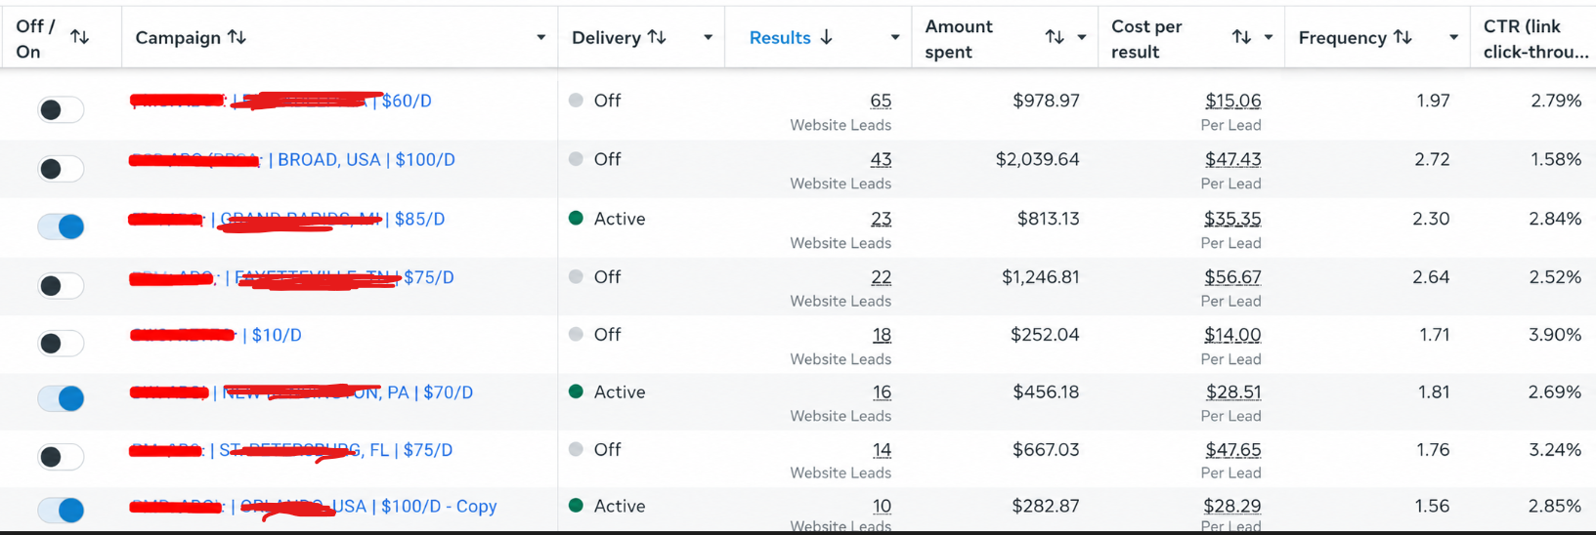Screen dimensions: 1596x535
Task: Click $15.06 cost per lead value
Action: coord(1232,101)
